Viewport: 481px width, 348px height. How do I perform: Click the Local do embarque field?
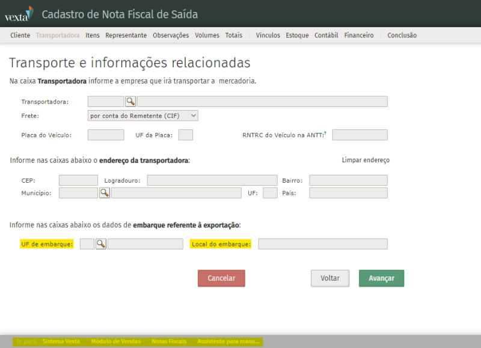coord(323,244)
